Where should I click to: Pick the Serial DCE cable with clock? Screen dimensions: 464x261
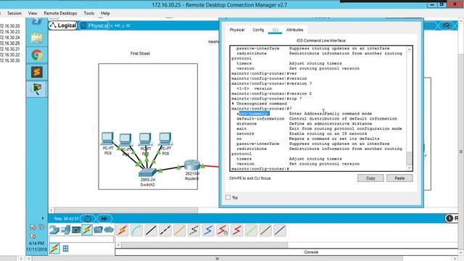pyautogui.click(x=223, y=231)
